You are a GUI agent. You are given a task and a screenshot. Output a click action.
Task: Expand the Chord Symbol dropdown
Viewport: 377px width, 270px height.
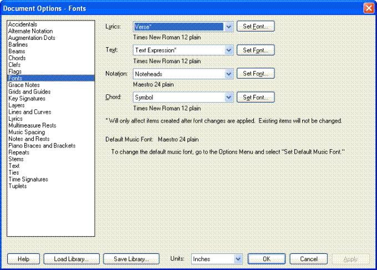pos(228,98)
